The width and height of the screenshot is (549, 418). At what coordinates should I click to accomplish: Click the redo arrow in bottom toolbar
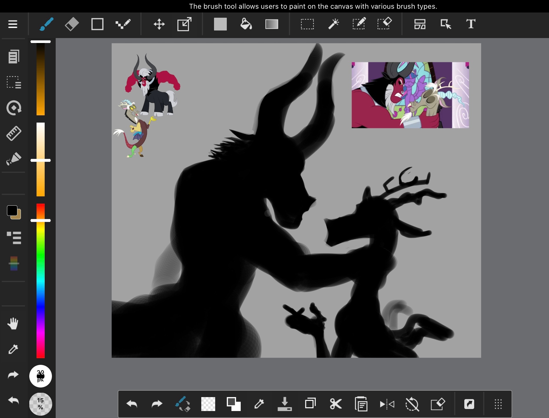click(157, 404)
